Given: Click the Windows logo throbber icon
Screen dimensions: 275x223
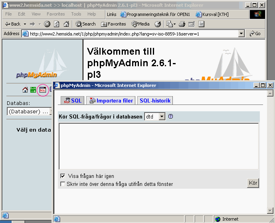Looking at the screenshot, I should click(257, 14).
